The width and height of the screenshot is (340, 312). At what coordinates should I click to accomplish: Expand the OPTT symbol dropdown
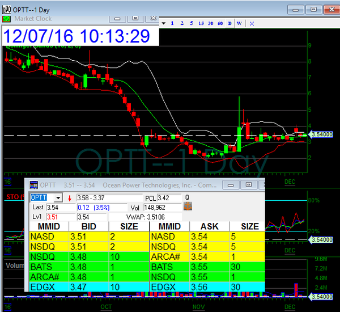tap(57, 198)
